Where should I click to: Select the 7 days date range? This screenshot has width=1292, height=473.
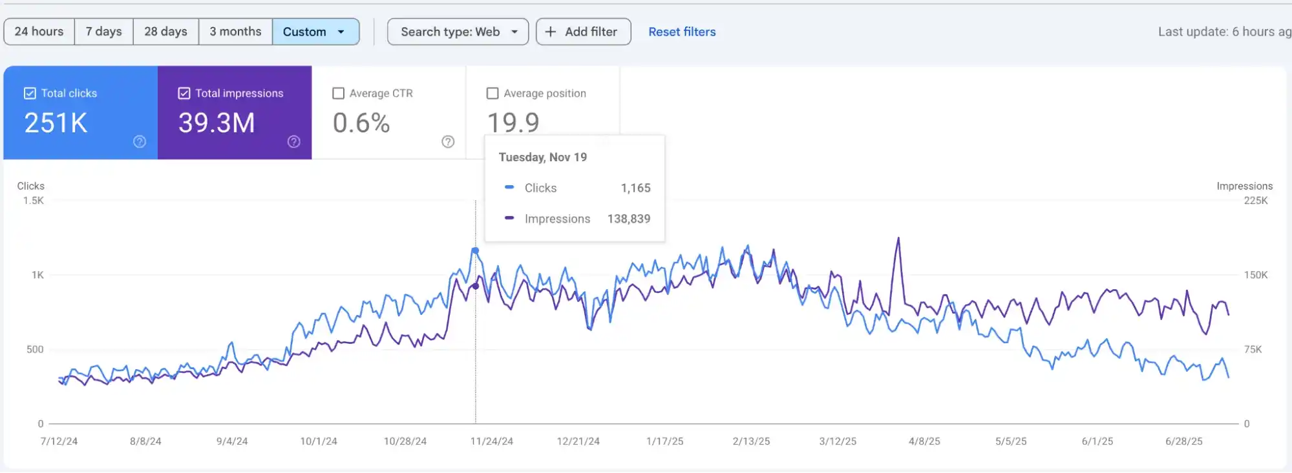(x=103, y=32)
